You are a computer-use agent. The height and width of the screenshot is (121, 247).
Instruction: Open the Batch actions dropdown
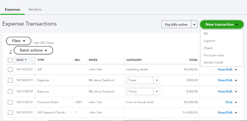[x=33, y=50]
